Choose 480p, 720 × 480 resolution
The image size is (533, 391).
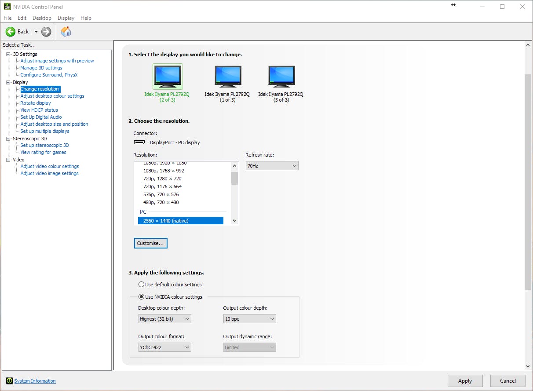161,202
